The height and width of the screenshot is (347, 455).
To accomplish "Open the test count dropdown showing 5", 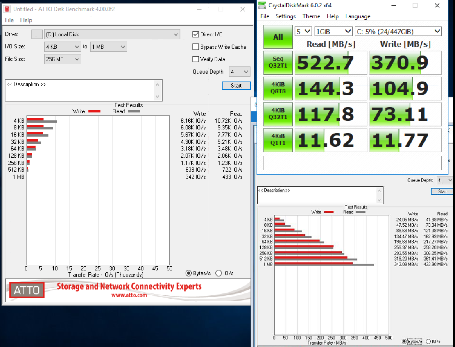I will coord(303,32).
